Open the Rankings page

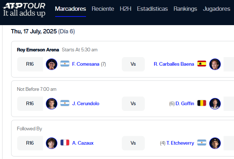click(185, 9)
